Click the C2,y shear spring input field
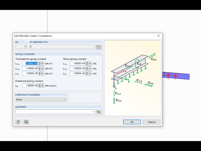 coord(78,68)
